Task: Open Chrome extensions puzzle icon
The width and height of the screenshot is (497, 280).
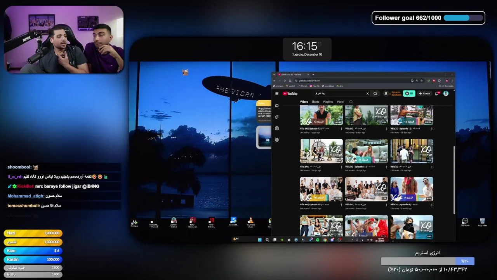Action: point(439,80)
